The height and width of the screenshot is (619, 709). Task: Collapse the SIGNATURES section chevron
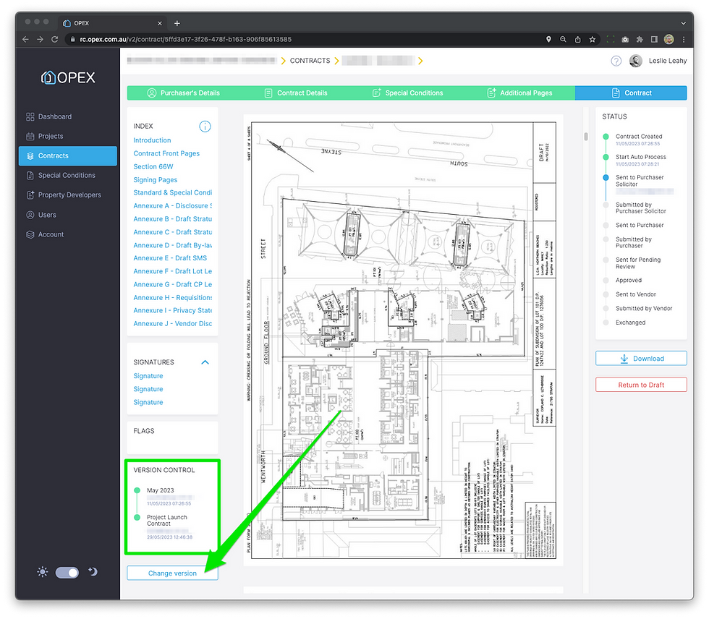[205, 362]
